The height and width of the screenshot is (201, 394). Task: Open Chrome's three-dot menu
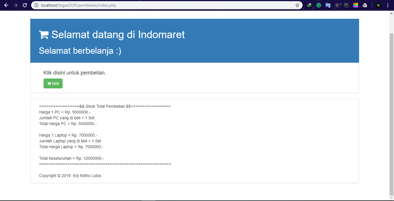(x=388, y=5)
